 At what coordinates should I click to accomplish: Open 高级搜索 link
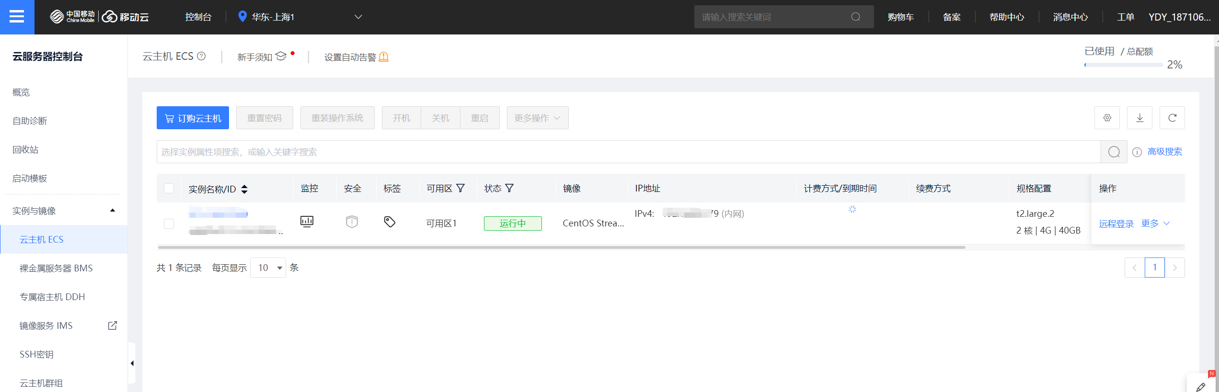[x=1165, y=152]
